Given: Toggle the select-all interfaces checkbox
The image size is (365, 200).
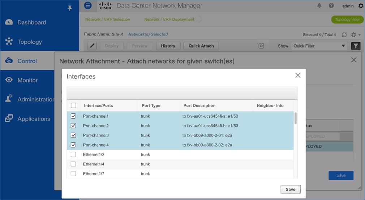Looking at the screenshot, I should [73, 105].
